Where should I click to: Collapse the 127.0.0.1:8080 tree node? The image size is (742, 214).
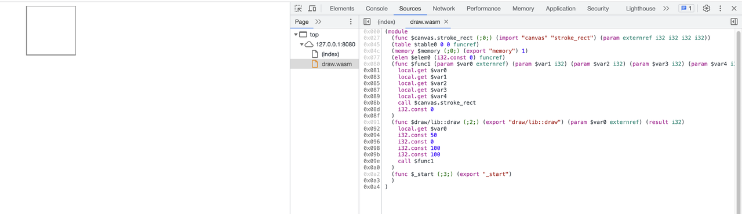point(302,45)
